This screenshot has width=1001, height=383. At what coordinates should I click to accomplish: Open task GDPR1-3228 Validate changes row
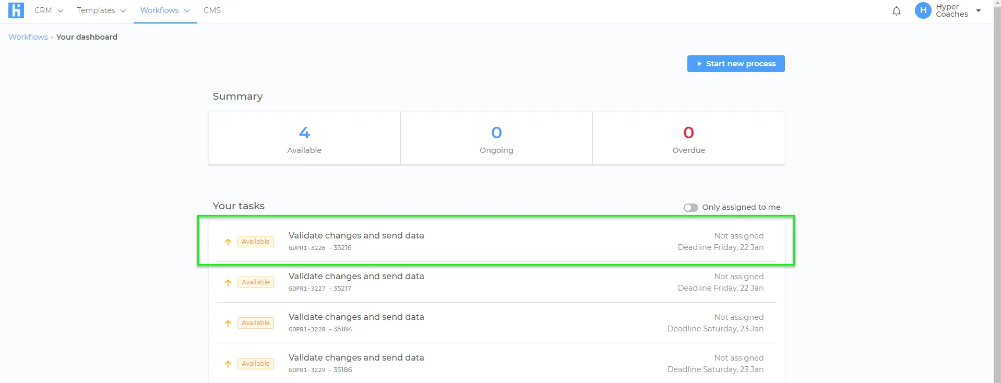496,323
